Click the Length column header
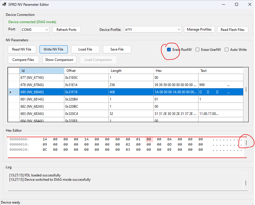The height and width of the screenshot is (205, 255). click(x=131, y=71)
